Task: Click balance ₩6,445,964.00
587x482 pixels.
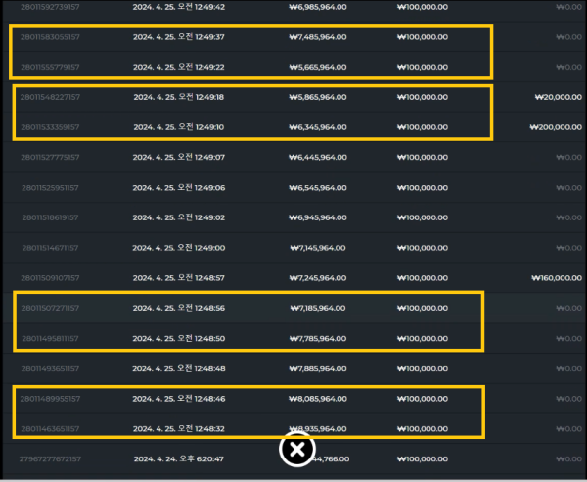Action: tap(318, 157)
